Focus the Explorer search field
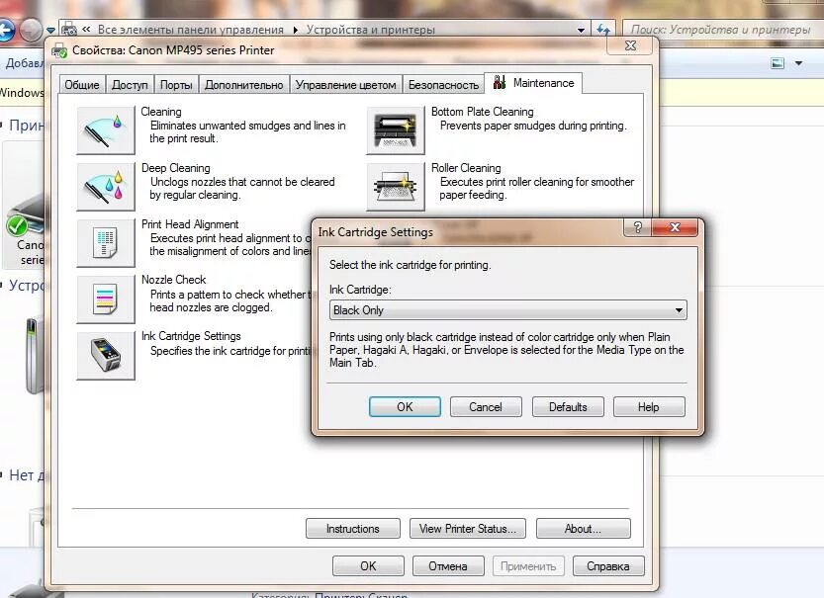The width and height of the screenshot is (824, 598). pyautogui.click(x=723, y=30)
